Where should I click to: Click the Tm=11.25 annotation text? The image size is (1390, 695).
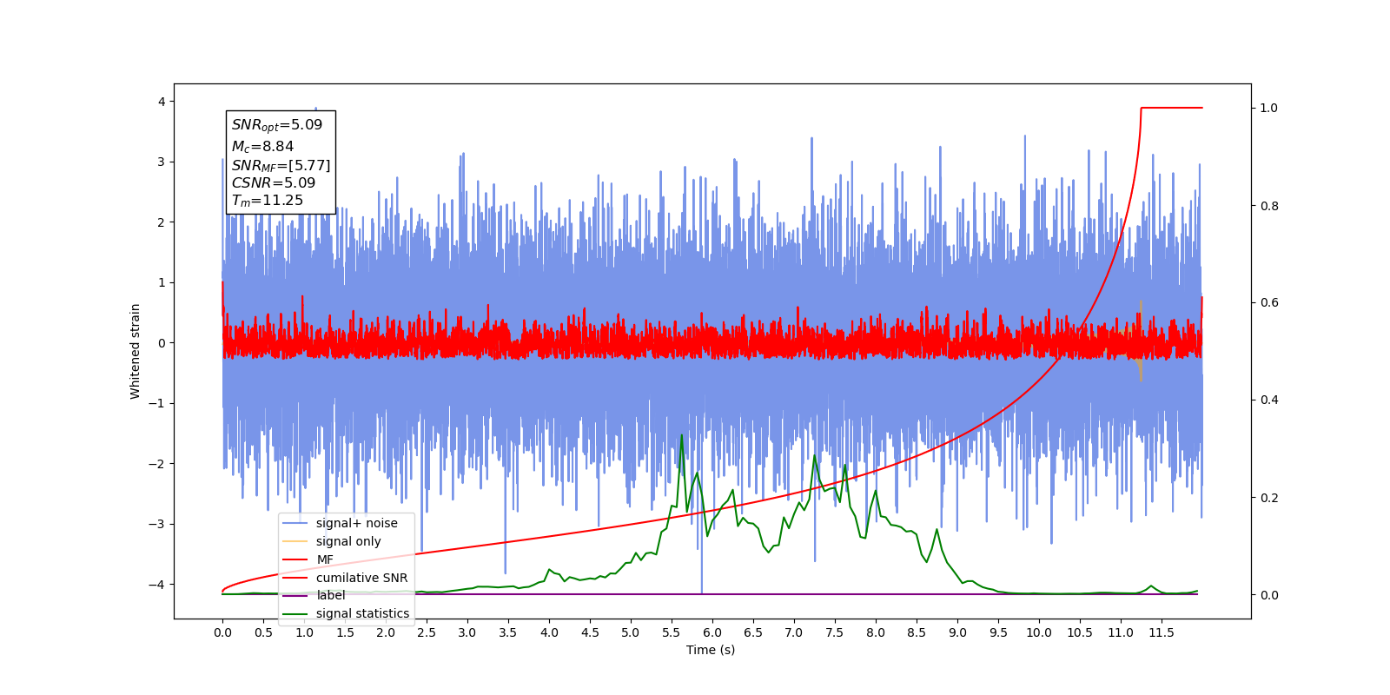click(268, 201)
